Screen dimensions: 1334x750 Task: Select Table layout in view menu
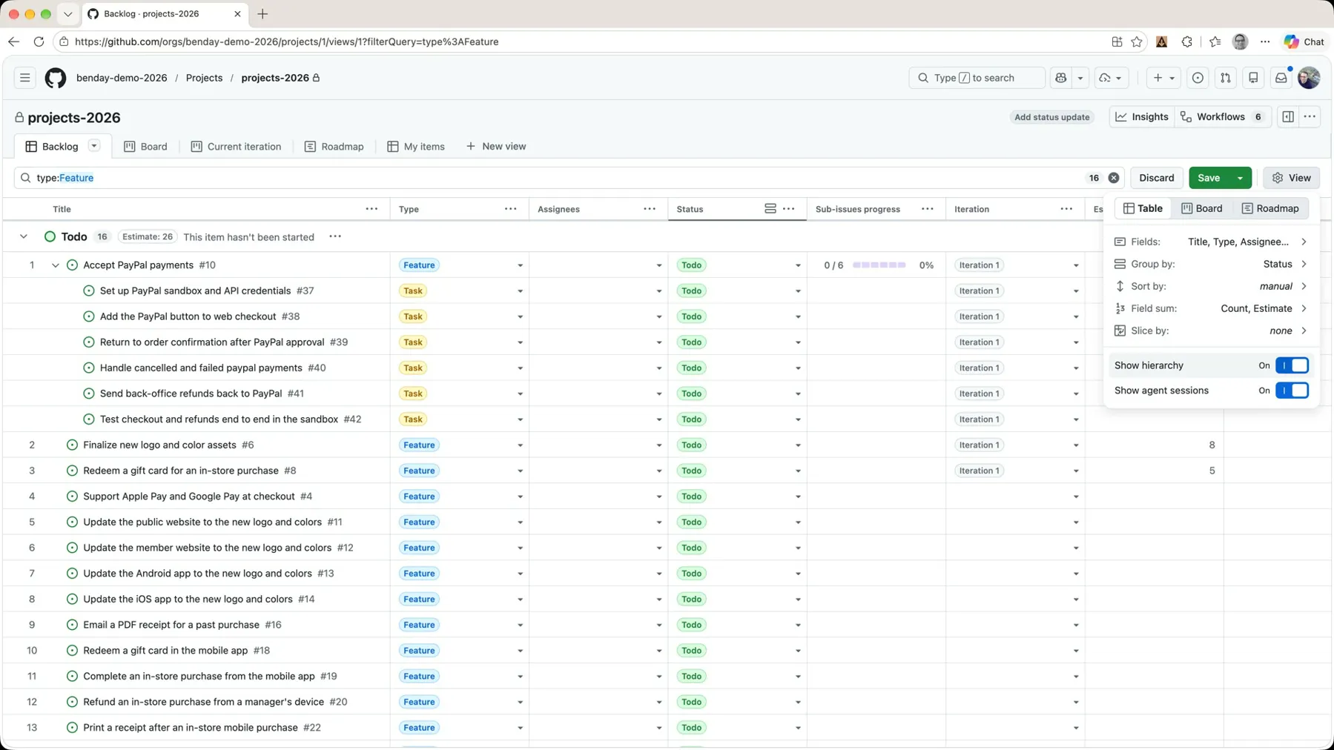[x=1143, y=208]
